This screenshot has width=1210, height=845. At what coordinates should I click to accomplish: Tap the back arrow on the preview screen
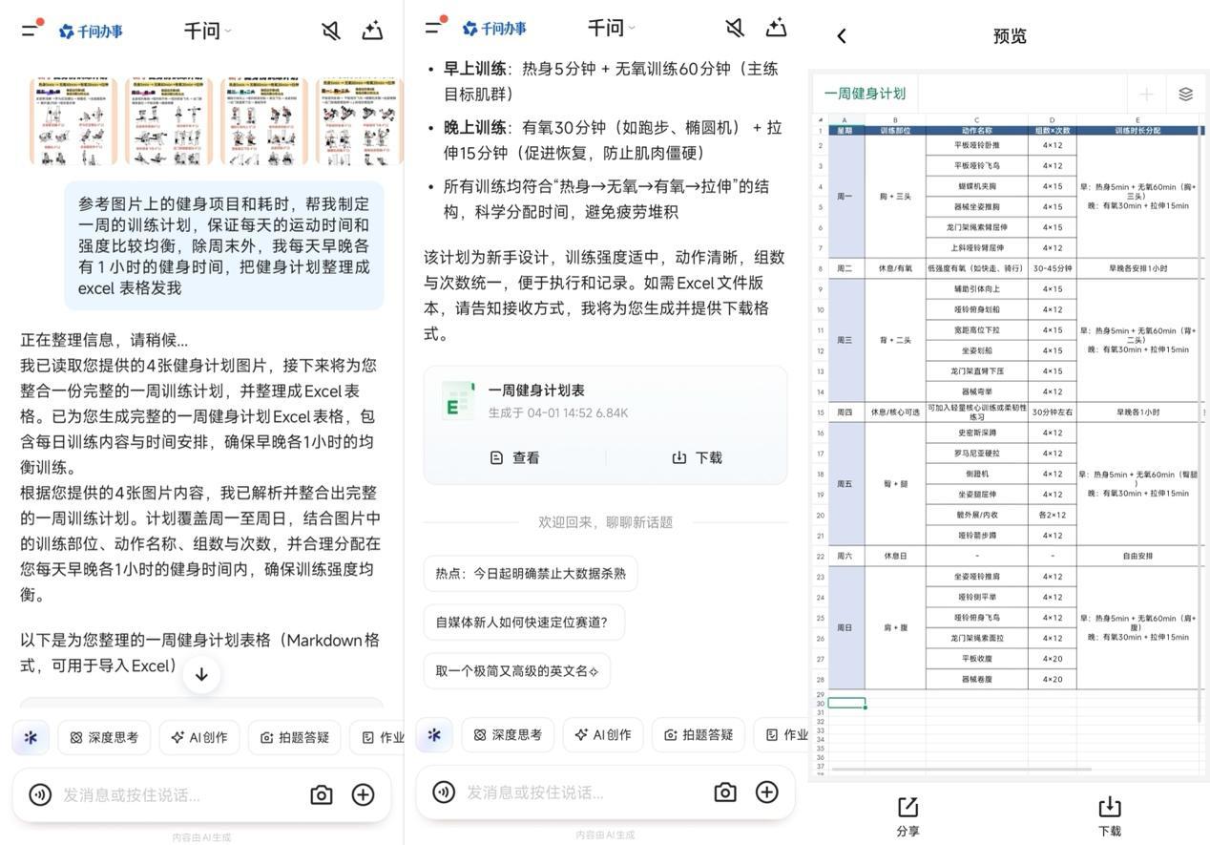(842, 34)
